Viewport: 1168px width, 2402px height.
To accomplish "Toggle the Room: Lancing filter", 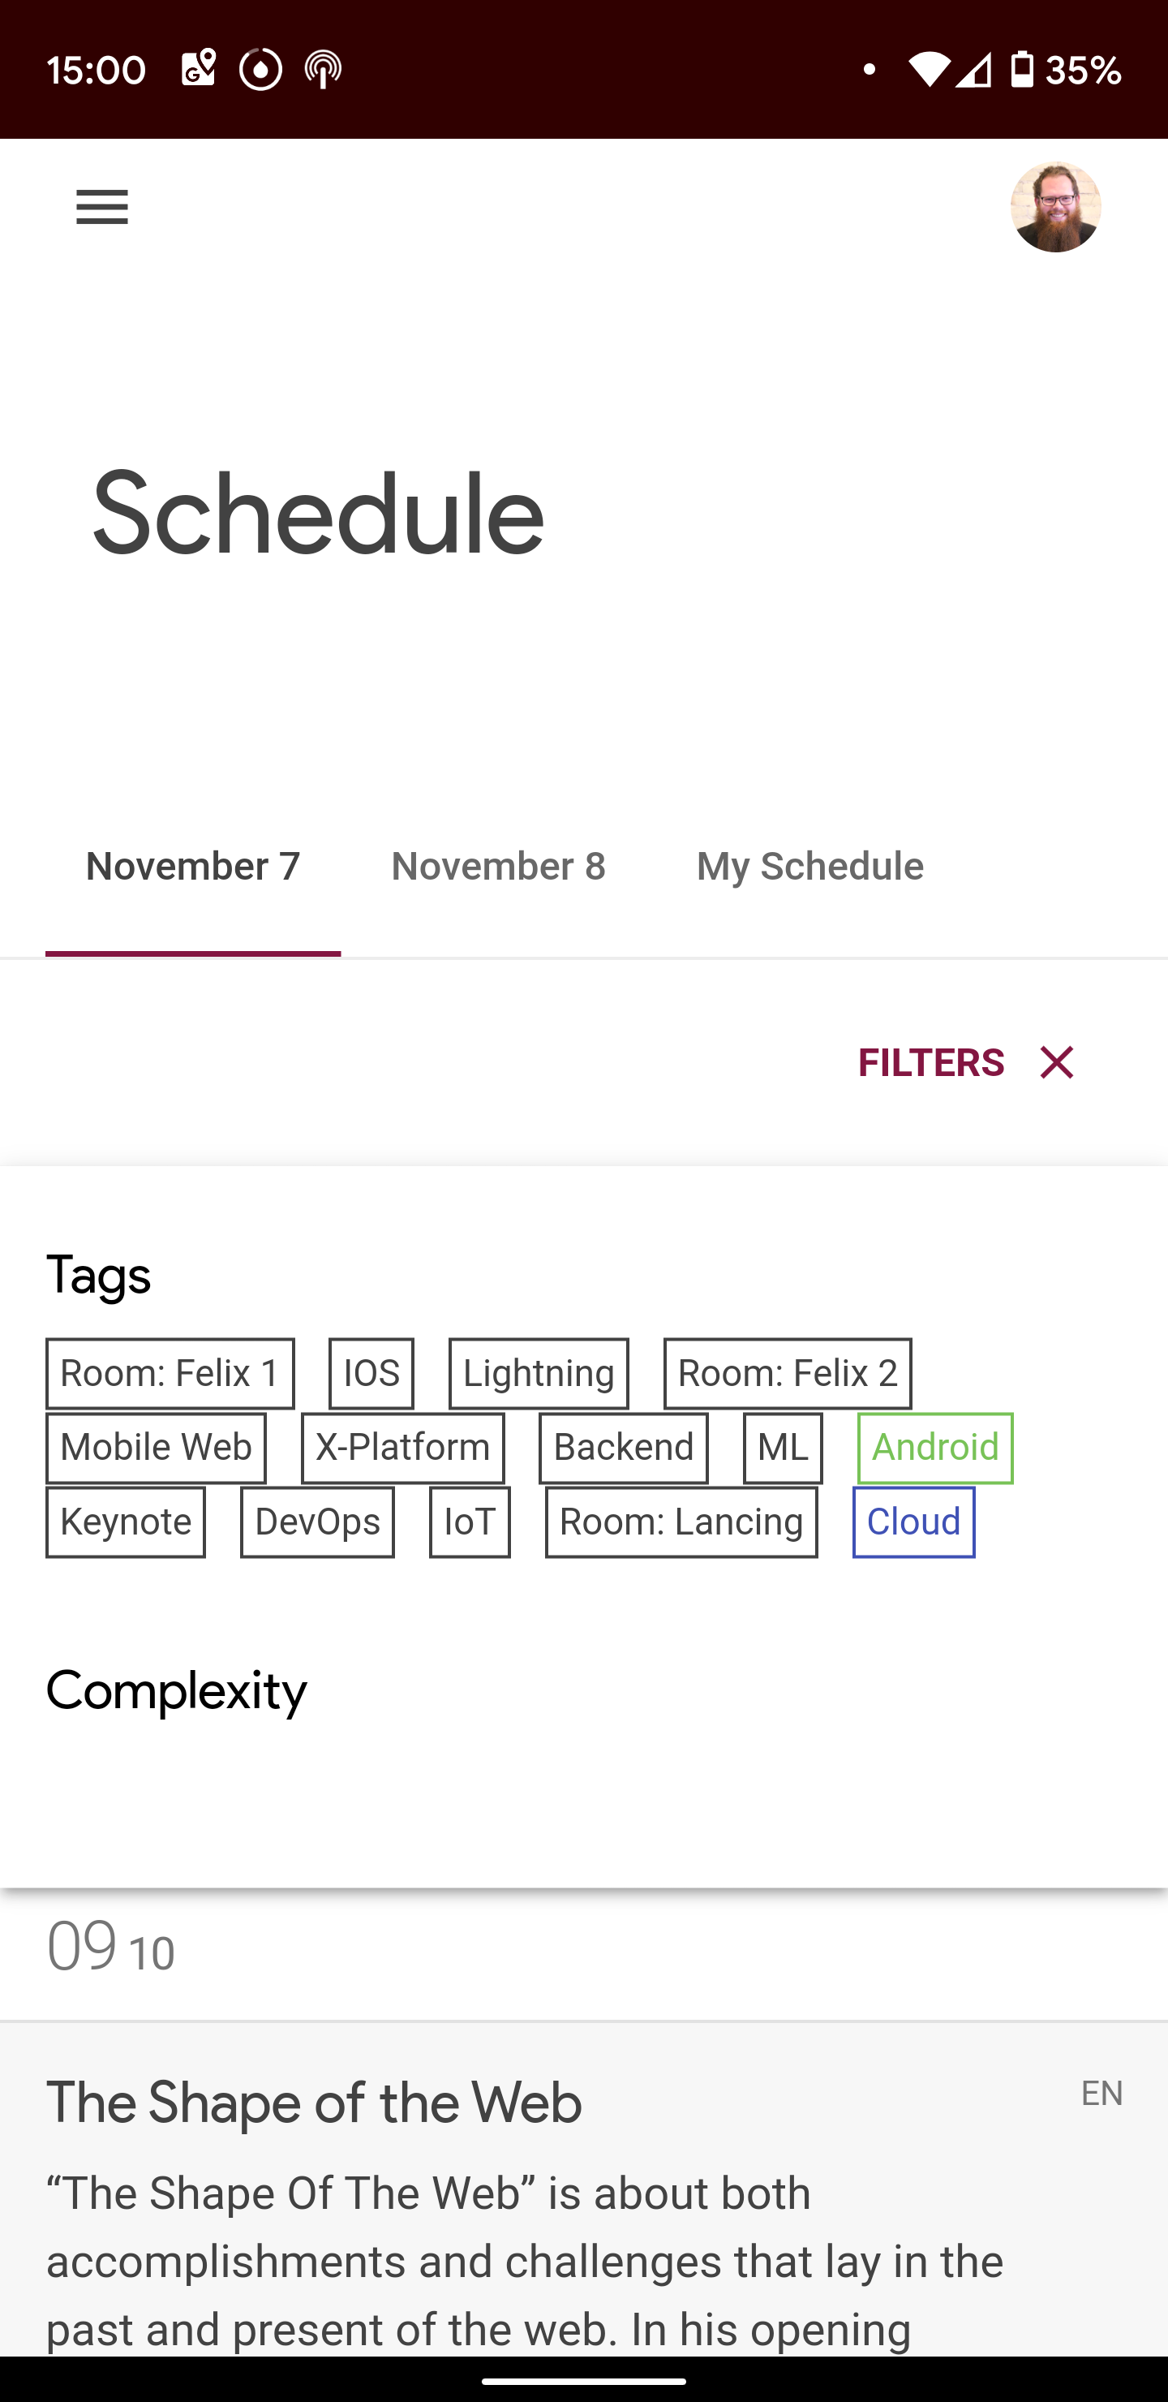I will coord(681,1522).
